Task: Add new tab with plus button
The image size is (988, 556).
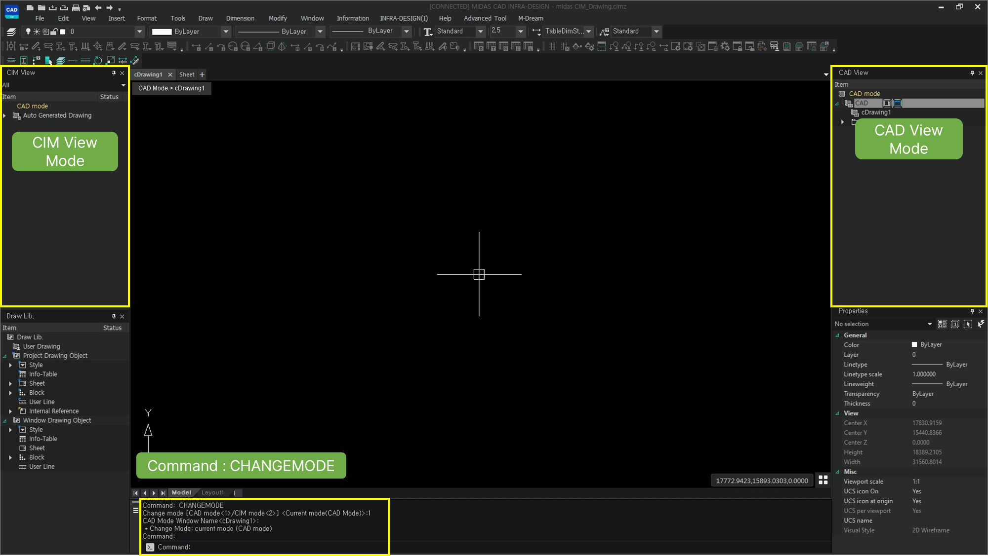Action: click(202, 74)
